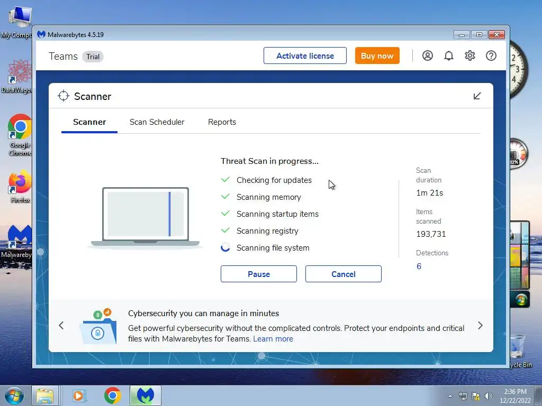Click the detections count 6
Image resolution: width=542 pixels, height=406 pixels.
[x=419, y=266]
